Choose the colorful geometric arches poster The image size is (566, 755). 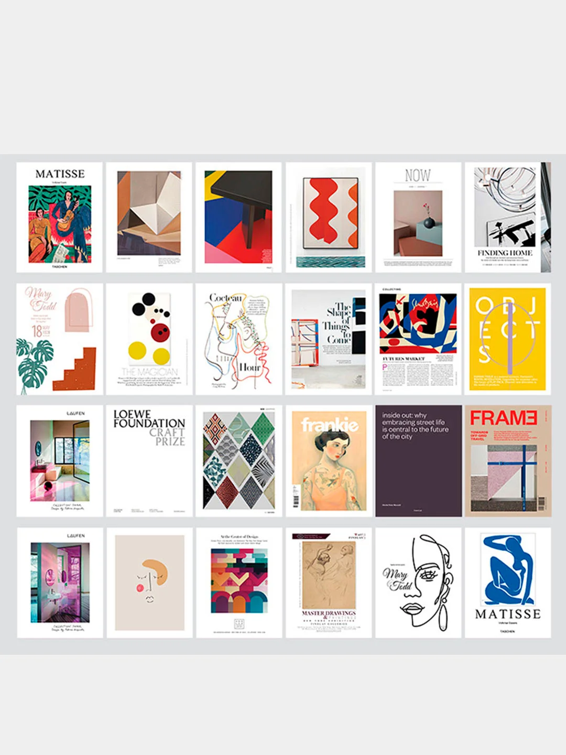click(x=239, y=583)
